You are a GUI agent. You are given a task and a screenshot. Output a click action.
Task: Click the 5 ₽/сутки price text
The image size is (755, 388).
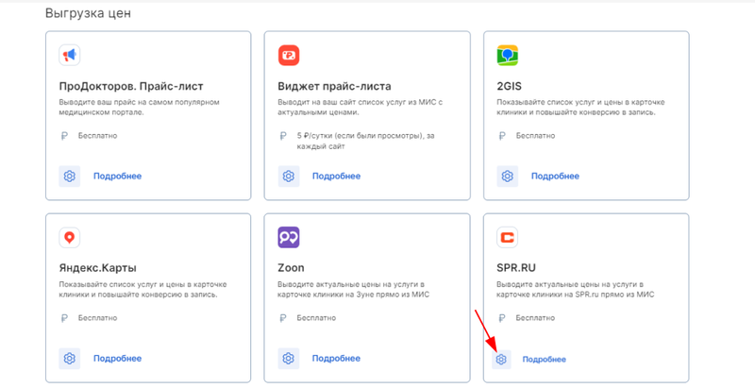pos(365,141)
